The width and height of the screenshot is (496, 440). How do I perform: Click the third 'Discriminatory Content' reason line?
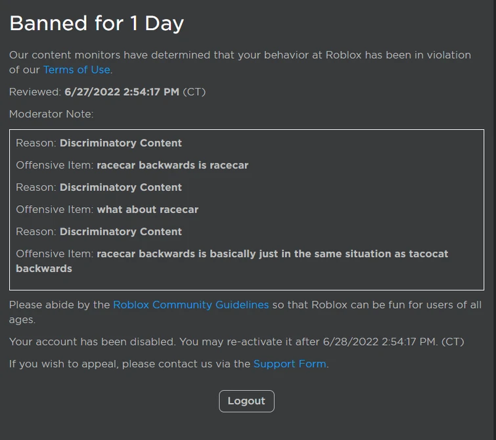[x=120, y=232]
